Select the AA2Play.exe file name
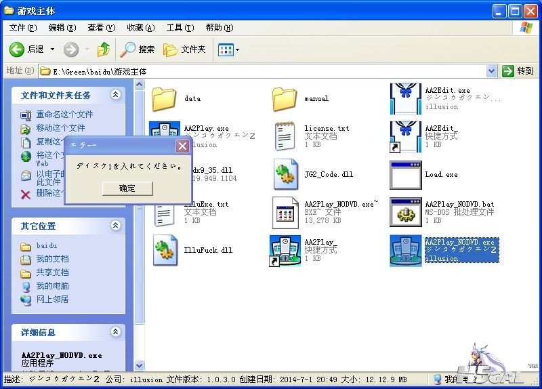Viewport: 542px width, 389px height. (x=207, y=128)
